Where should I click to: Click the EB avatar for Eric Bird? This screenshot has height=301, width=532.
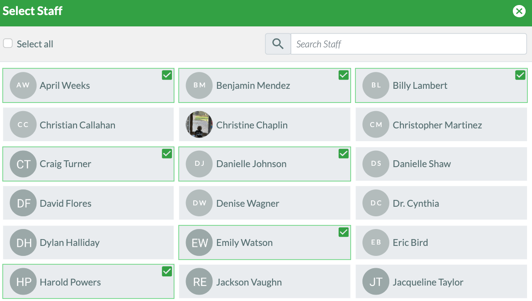(x=376, y=243)
